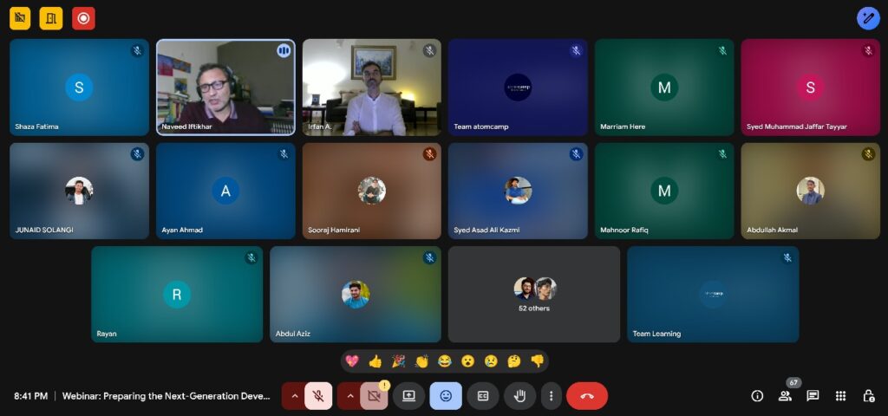Screen dimensions: 888x416
Task: Open the chat with everyone panel
Action: [813, 396]
